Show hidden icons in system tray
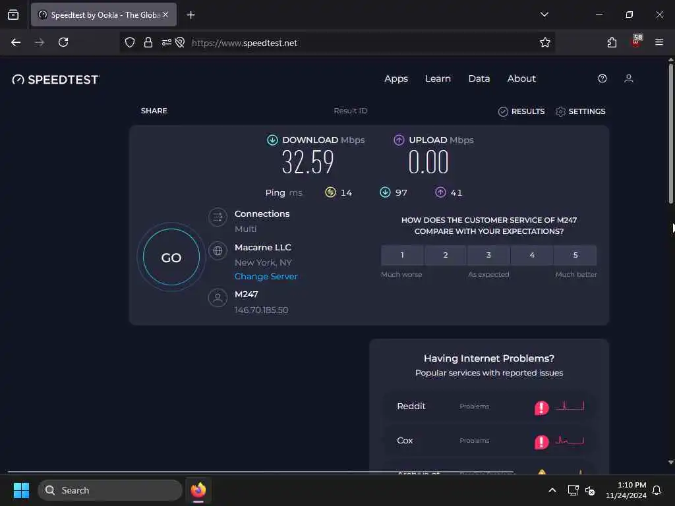 (552, 490)
